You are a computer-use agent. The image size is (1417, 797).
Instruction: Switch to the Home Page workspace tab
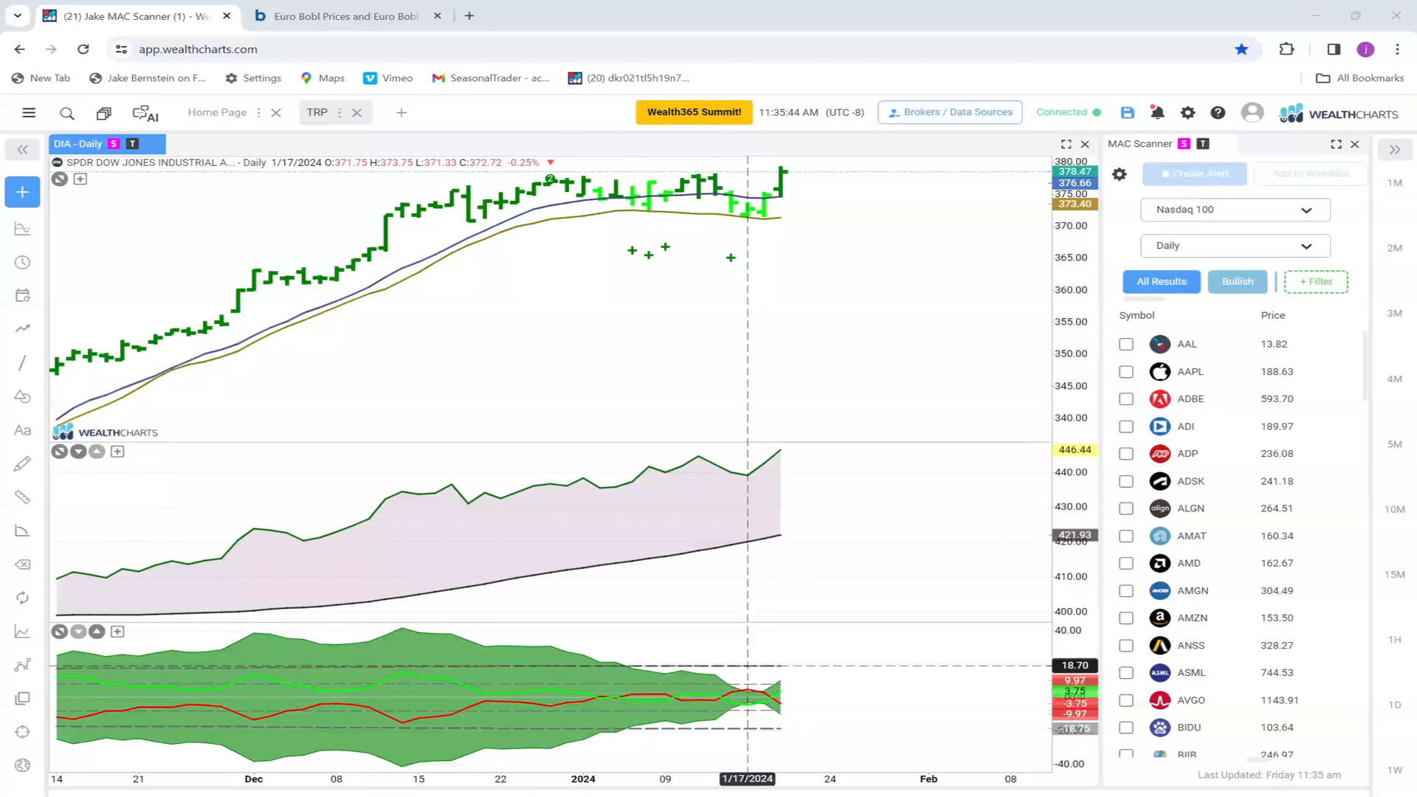217,112
